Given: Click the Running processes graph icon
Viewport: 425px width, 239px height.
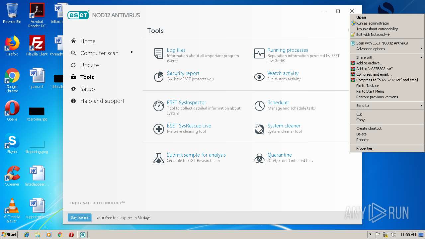Looking at the screenshot, I should coord(259,53).
